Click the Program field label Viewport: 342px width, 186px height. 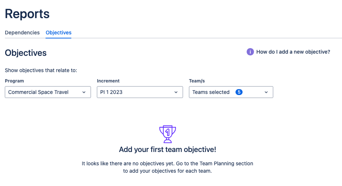click(14, 81)
